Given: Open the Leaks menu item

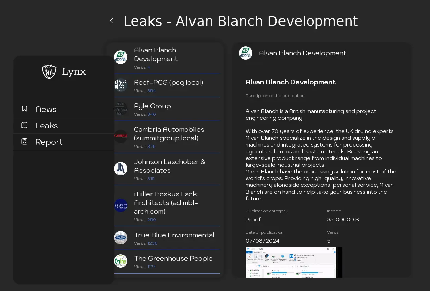Looking at the screenshot, I should tap(47, 126).
